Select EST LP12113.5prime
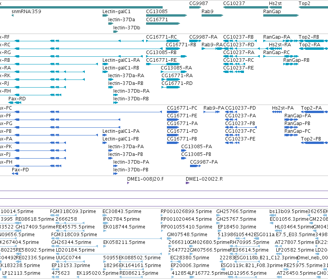 point(4,277)
